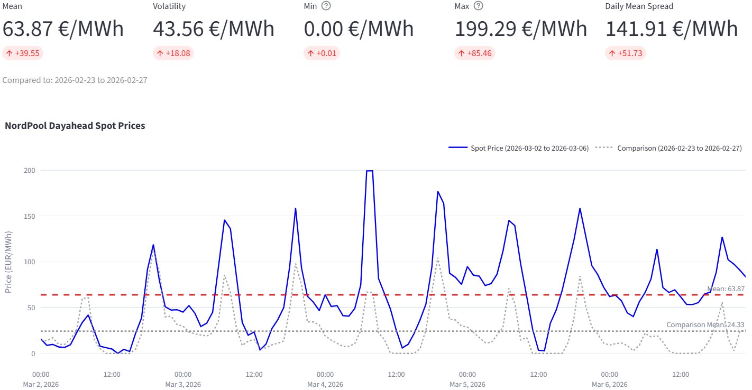Click the up arrow in the +85.46 badge

461,53
